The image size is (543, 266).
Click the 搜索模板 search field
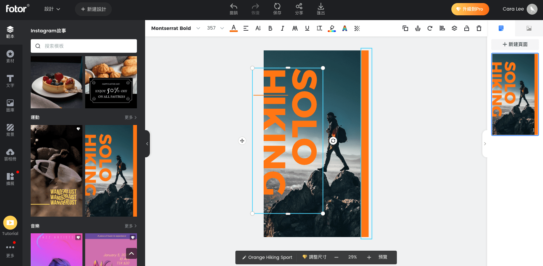coord(84,46)
